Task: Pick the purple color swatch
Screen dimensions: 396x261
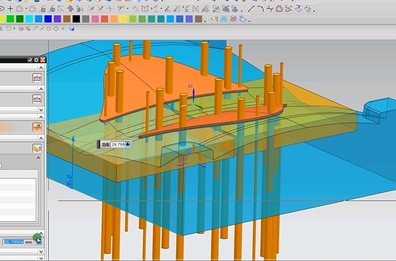Action: pos(58,19)
